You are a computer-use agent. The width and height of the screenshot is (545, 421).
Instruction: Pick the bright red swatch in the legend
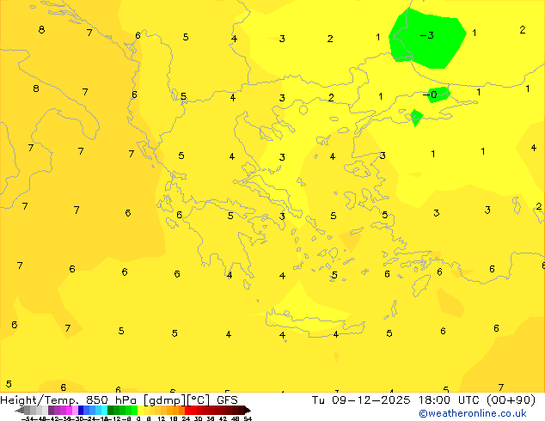[187, 410]
